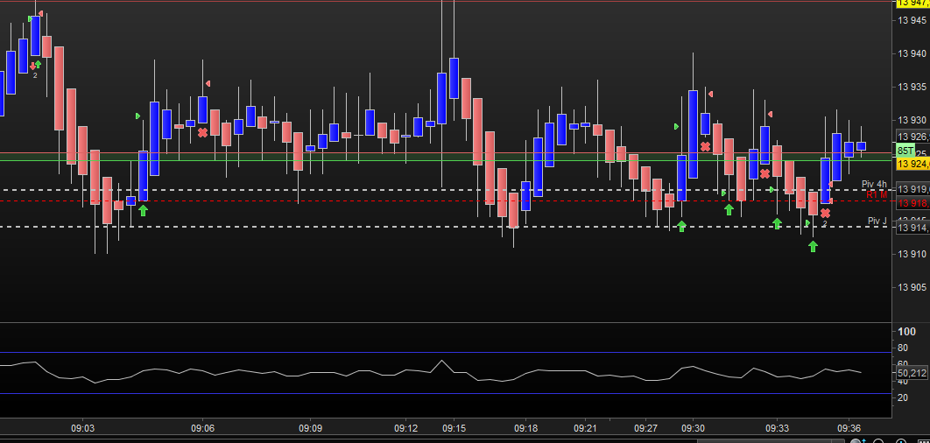
Task: Click the lowest green up arrow near 09:34
Action: 813,246
